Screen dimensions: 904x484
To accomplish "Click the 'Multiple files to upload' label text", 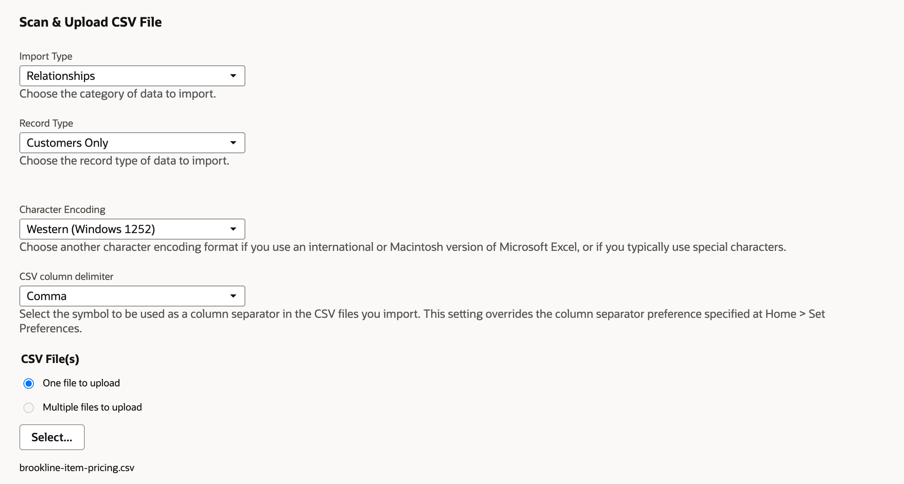I will pyautogui.click(x=92, y=407).
